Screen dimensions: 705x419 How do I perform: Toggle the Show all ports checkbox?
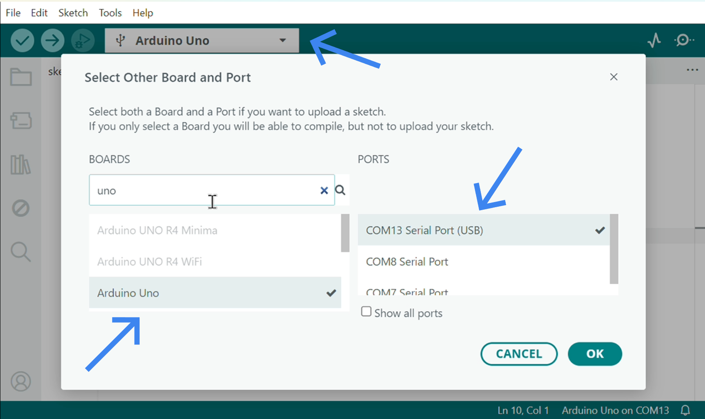[366, 312]
